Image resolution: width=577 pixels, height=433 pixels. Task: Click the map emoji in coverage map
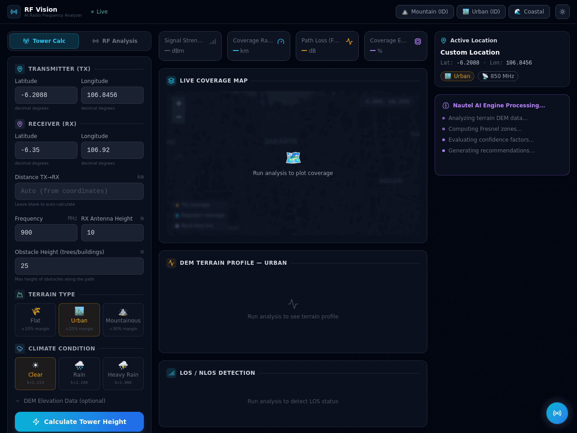coord(293,158)
